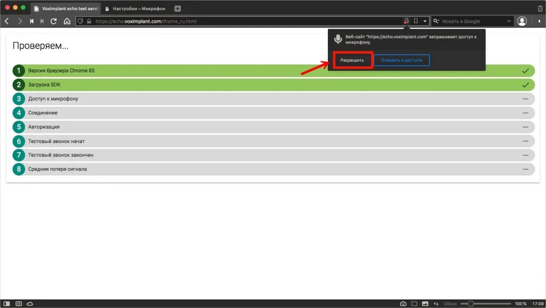Open a new tab with plus button
Screen dimensions: 546x308
coord(178,9)
